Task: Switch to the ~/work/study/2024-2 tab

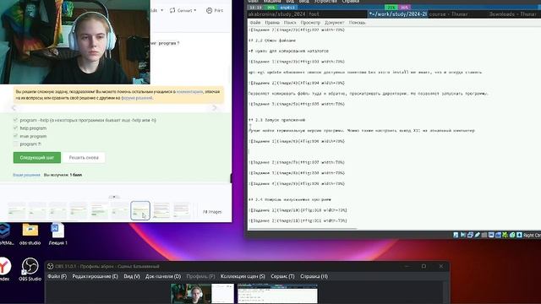Action: point(397,14)
